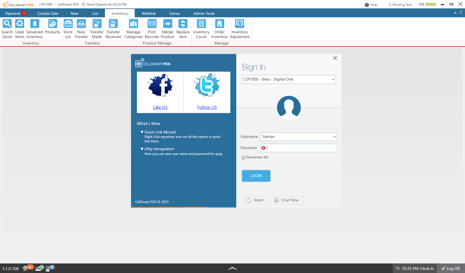Screen dimensions: 465x273
Task: Open the Search Serial tool
Action: [x=7, y=28]
